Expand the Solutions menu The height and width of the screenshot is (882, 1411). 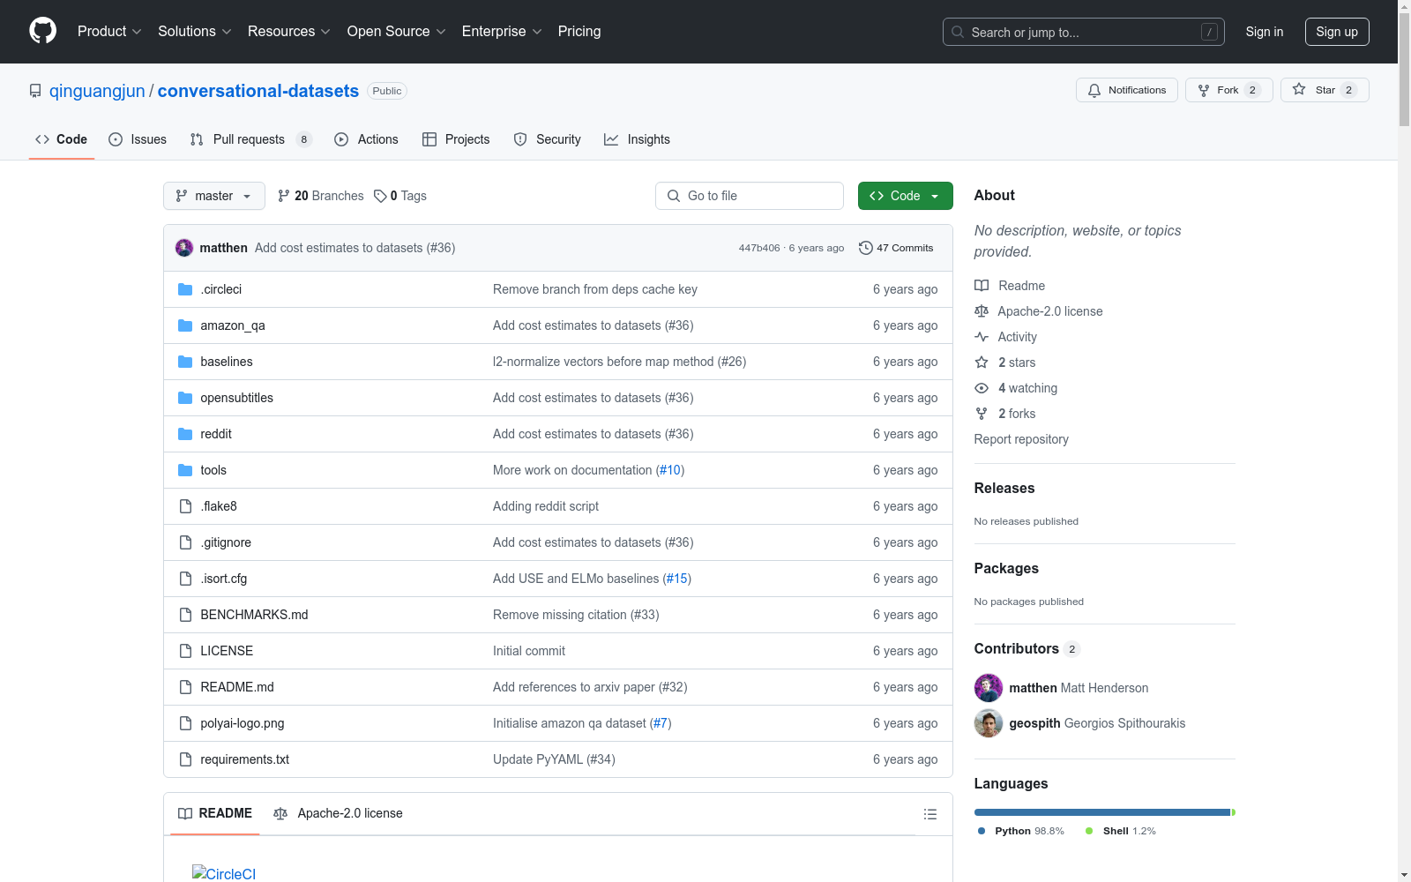click(x=195, y=32)
